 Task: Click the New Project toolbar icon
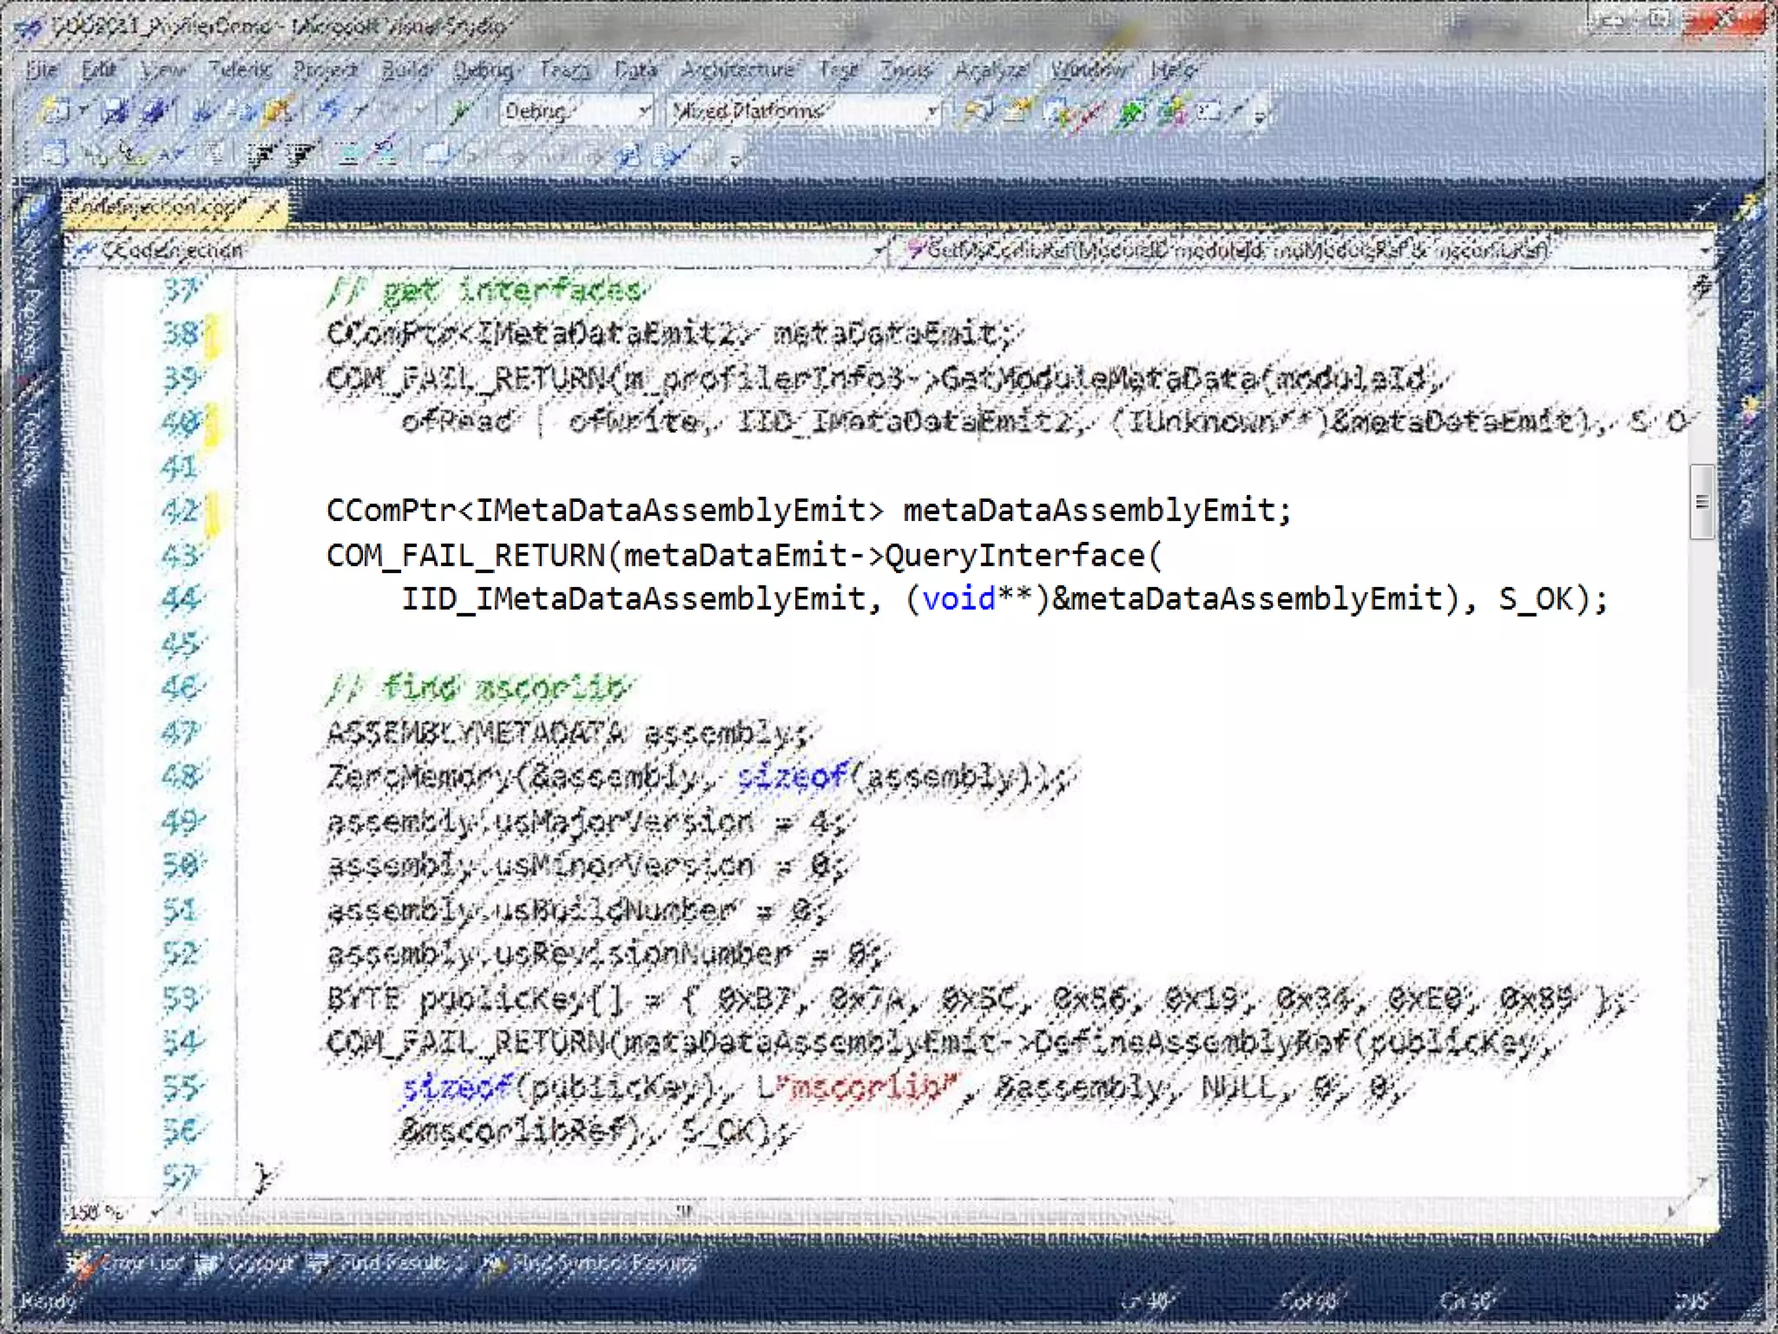pos(56,111)
